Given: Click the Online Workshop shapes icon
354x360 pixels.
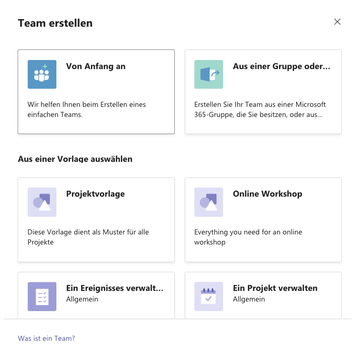Looking at the screenshot, I should (208, 202).
